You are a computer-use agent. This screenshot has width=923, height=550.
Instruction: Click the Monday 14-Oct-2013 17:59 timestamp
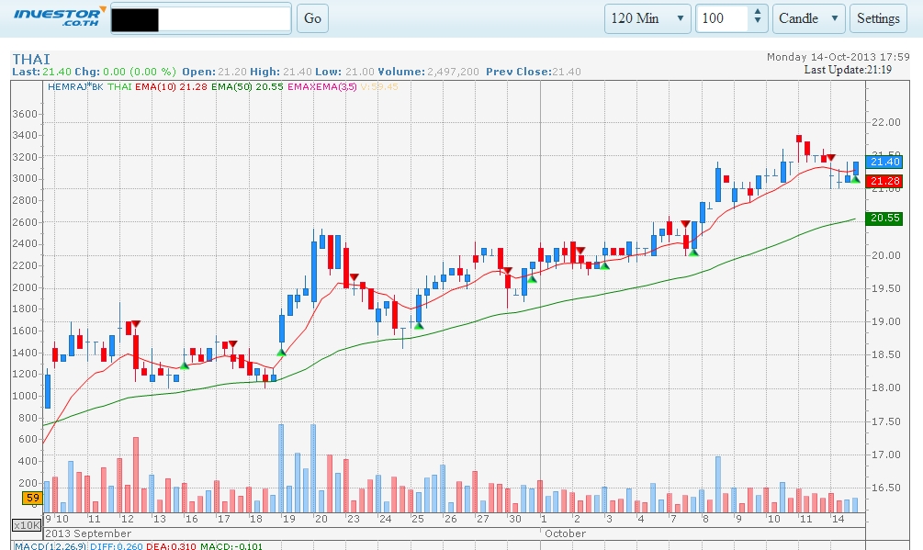(x=839, y=57)
